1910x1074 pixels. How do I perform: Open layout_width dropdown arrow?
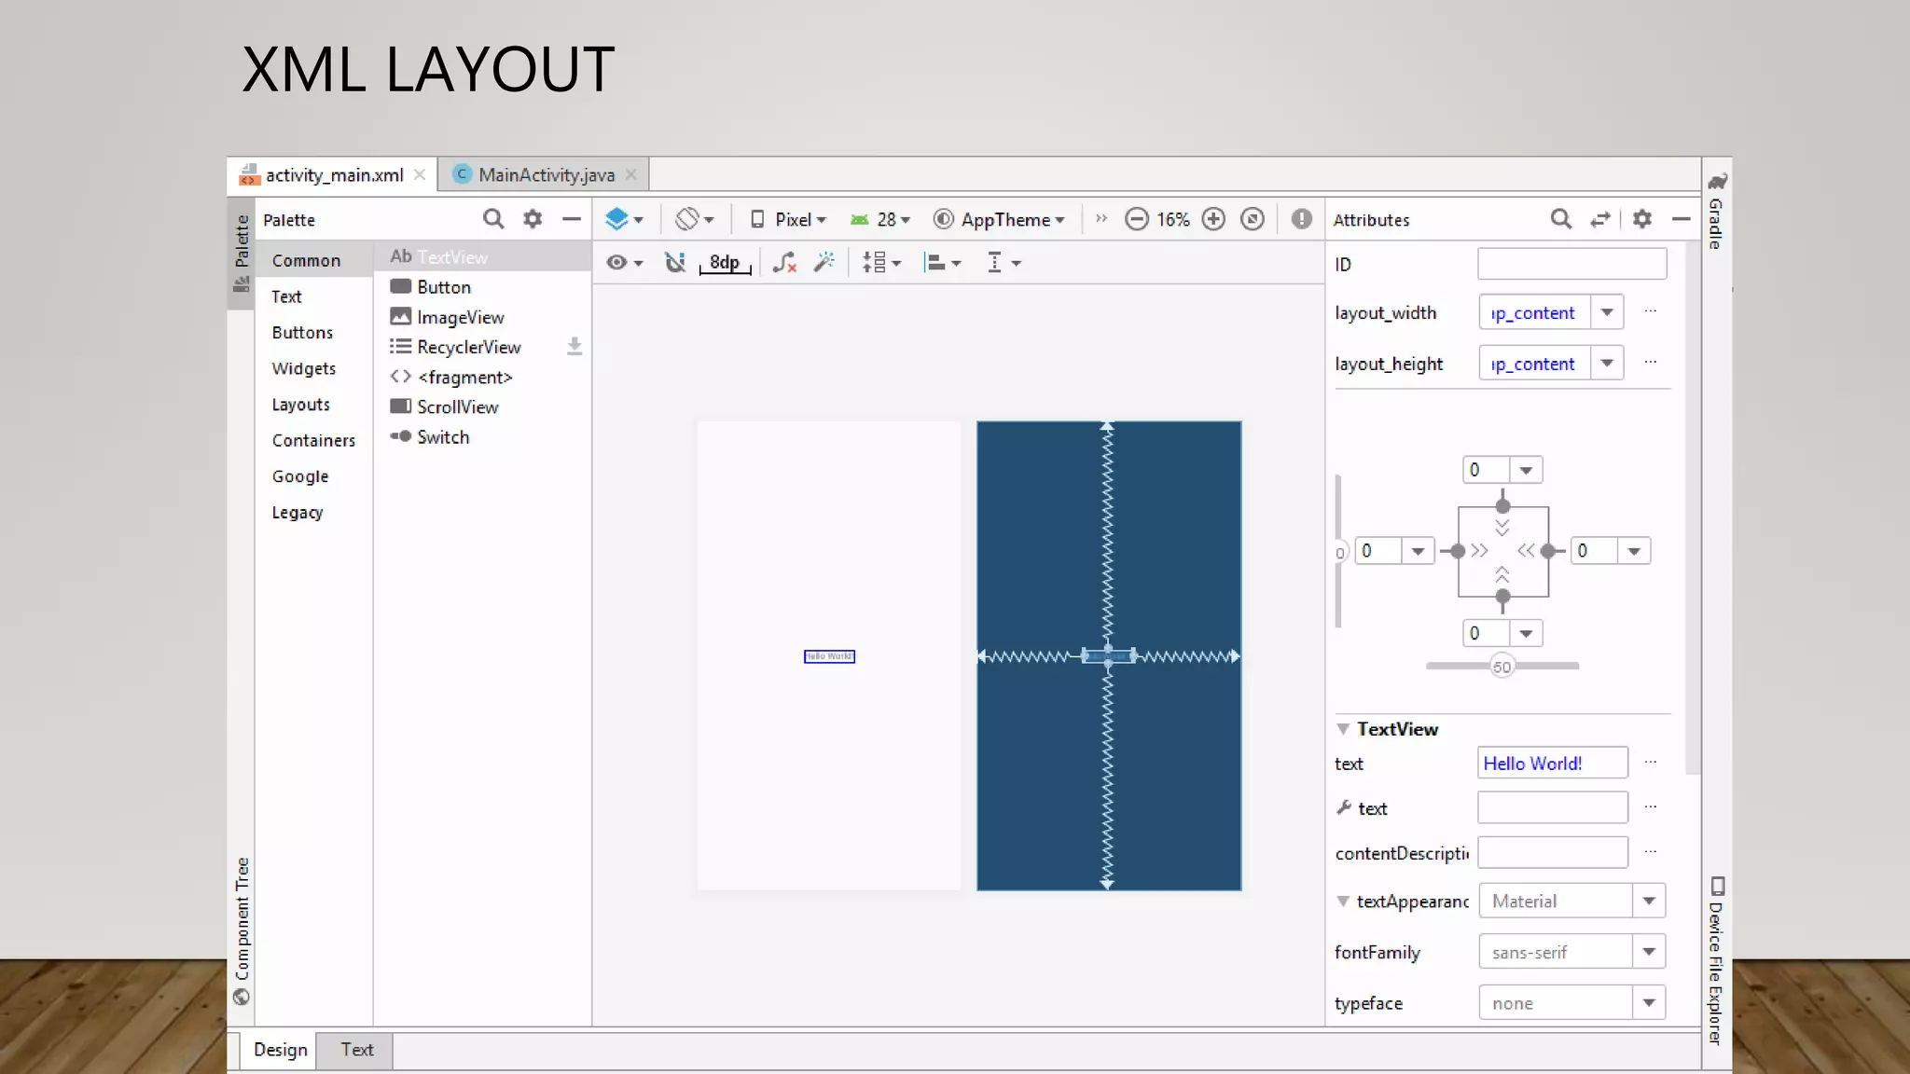click(1607, 312)
